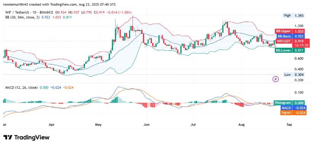Click the purple lightning bolt event icon
The image size is (314, 146).
pos(276,79)
